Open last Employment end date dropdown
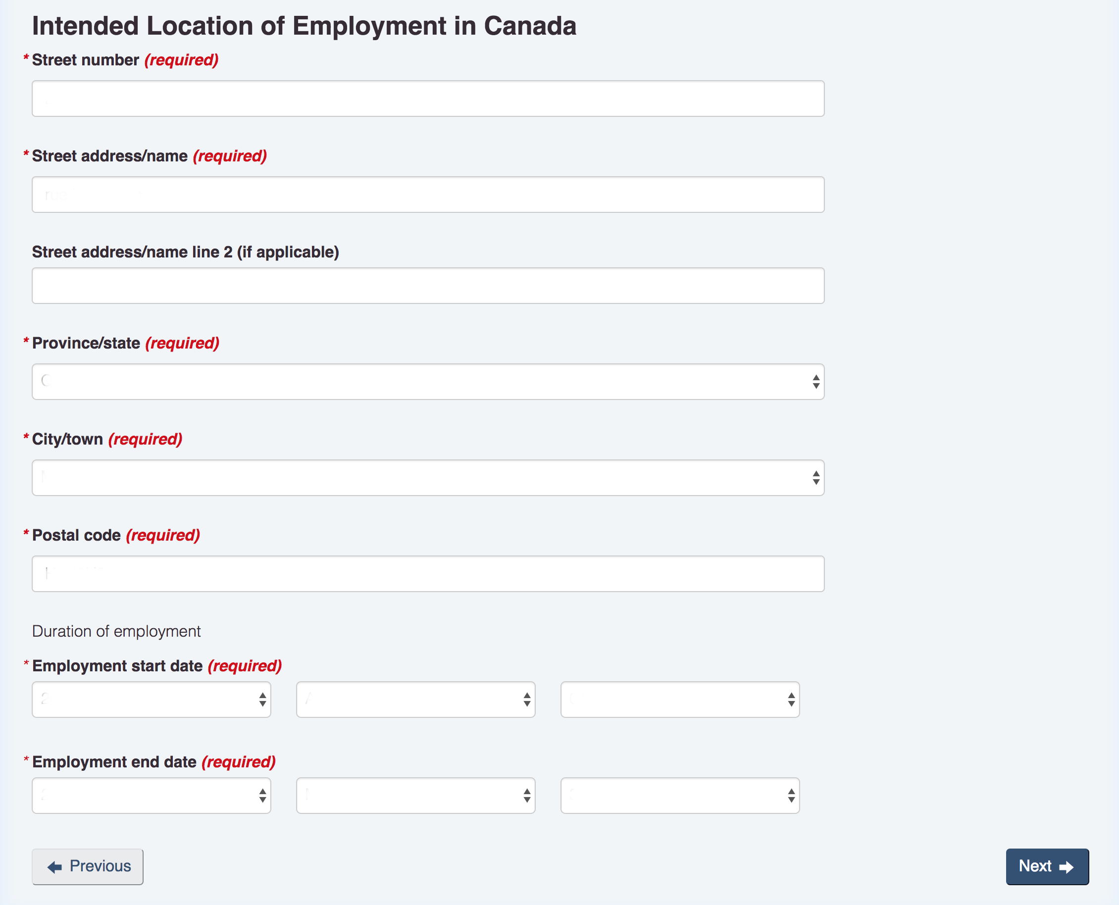This screenshot has height=905, width=1119. [x=680, y=796]
